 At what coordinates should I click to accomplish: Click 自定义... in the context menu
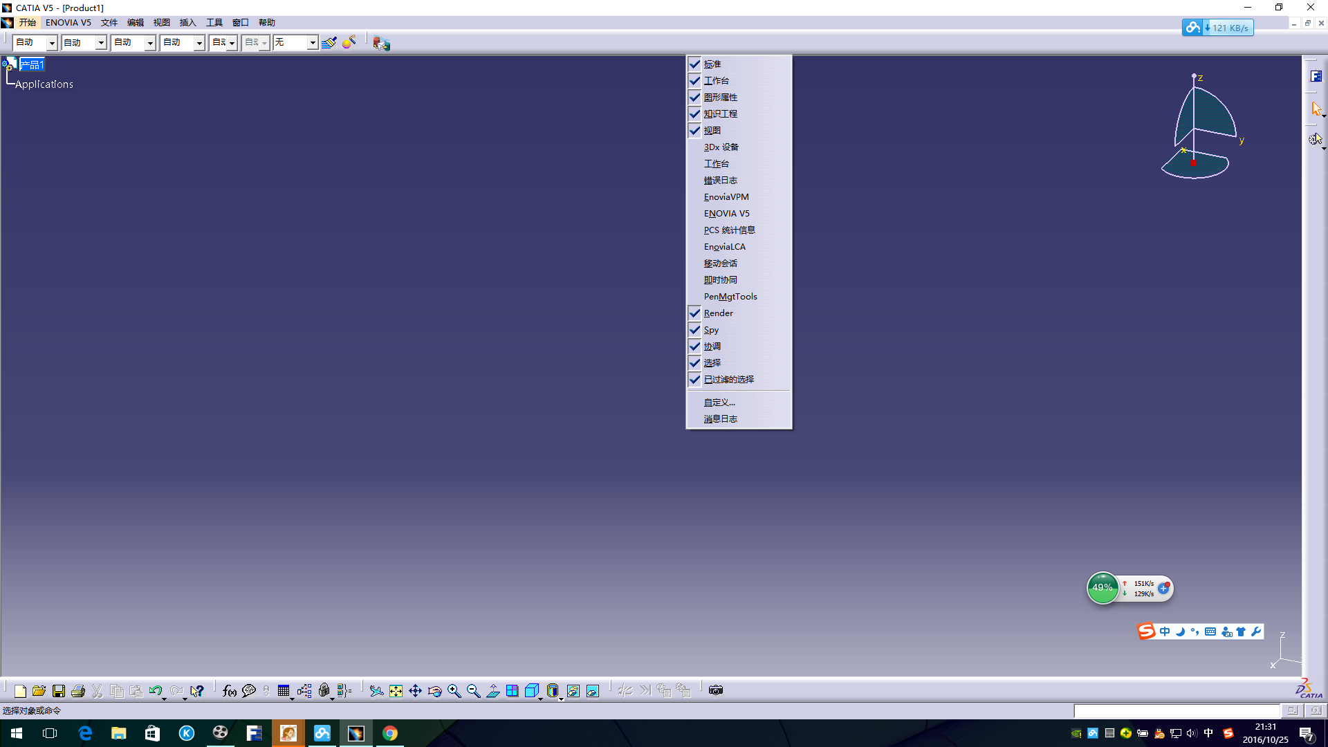click(x=719, y=403)
